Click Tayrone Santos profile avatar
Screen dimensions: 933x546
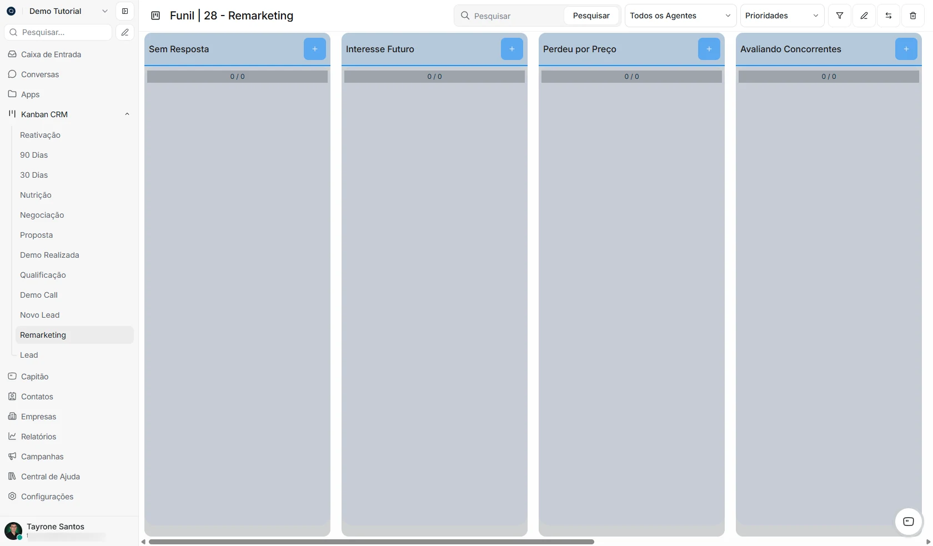click(13, 531)
